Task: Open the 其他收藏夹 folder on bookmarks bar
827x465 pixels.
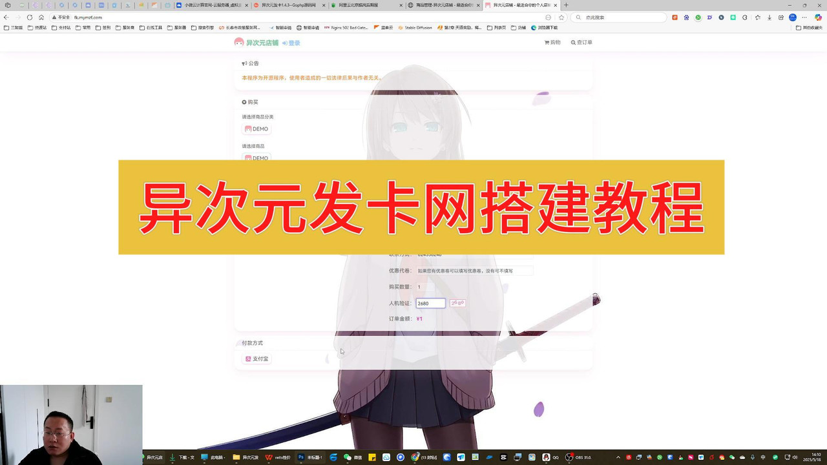Action: pyautogui.click(x=810, y=28)
